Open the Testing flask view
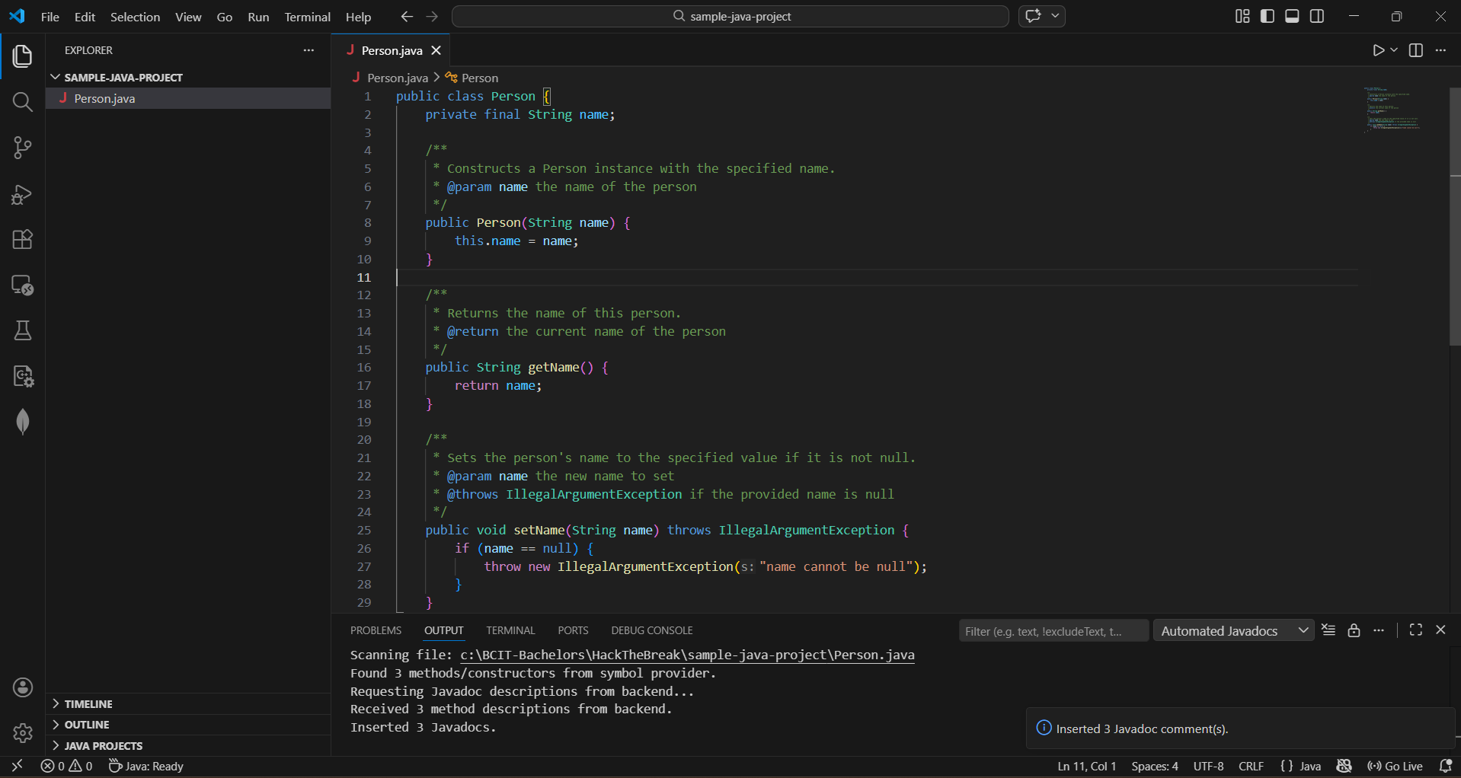Image resolution: width=1461 pixels, height=778 pixels. 23,330
